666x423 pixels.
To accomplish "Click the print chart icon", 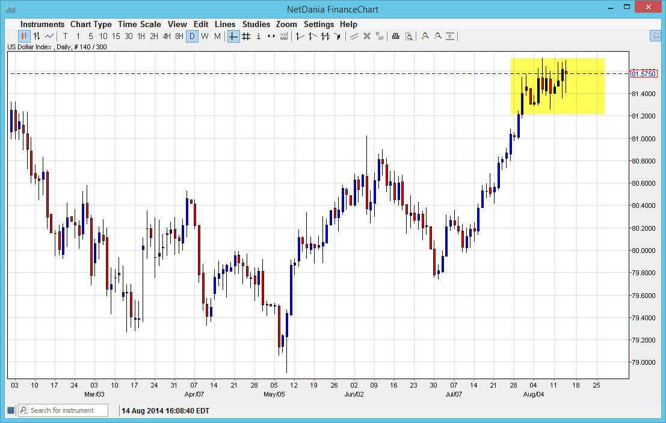I will coord(395,36).
